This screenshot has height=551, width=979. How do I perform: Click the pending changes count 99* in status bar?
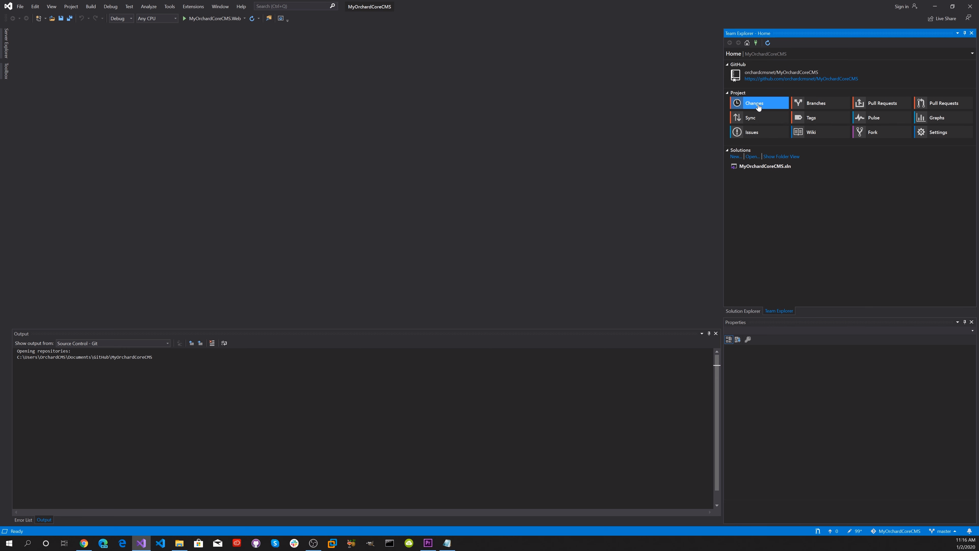(855, 531)
